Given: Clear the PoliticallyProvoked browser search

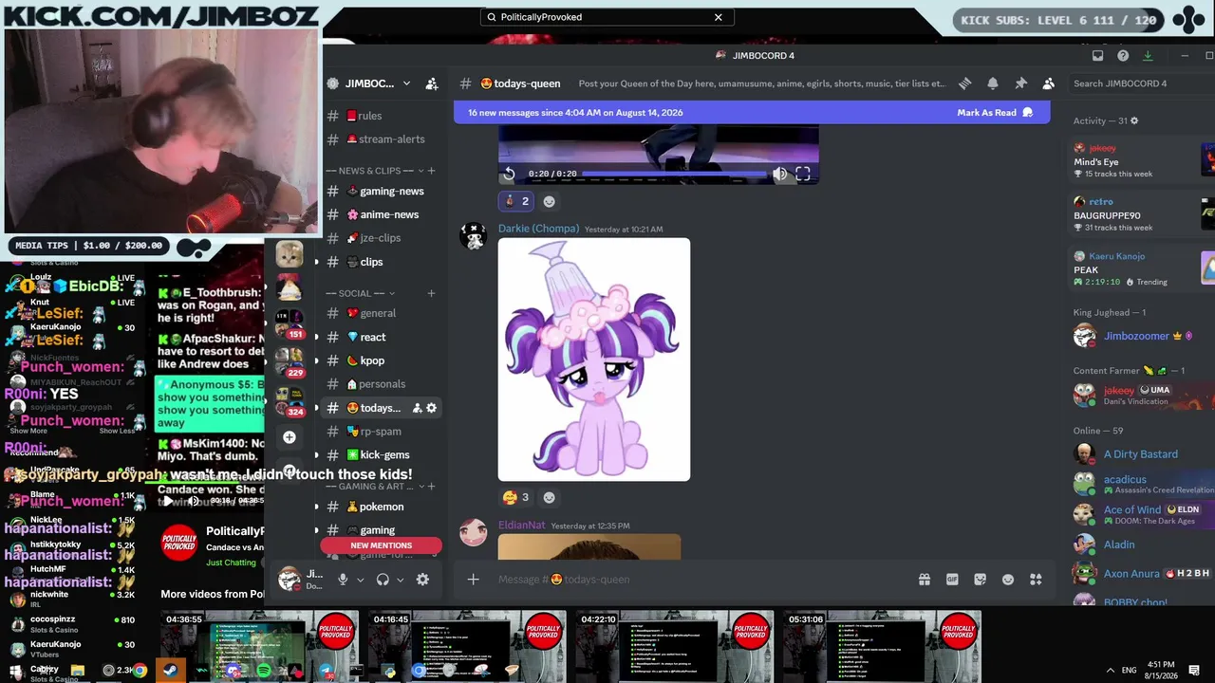Looking at the screenshot, I should tap(719, 17).
